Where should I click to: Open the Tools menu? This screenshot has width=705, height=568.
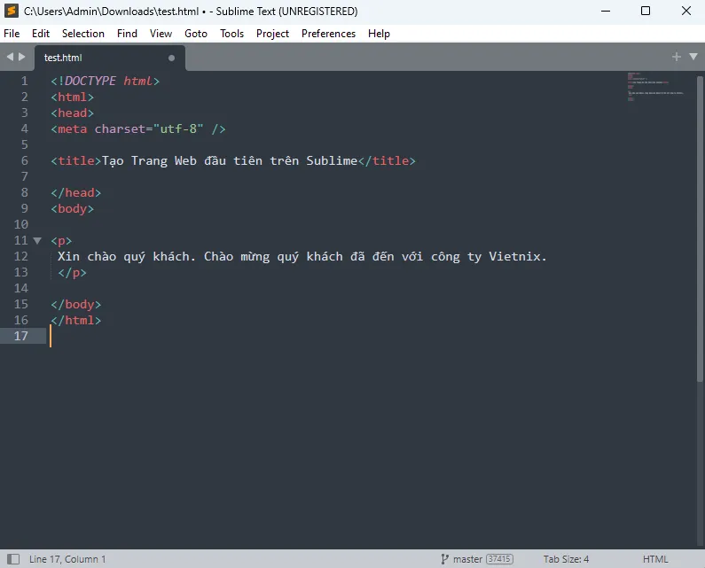tap(231, 34)
